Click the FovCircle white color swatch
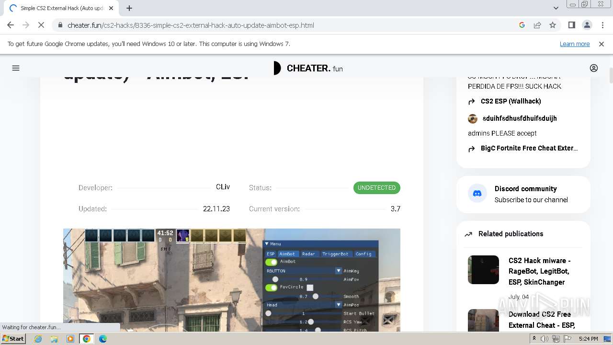The width and height of the screenshot is (613, 345). pos(310,287)
